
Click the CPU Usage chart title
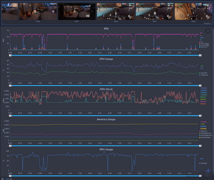pos(106,59)
